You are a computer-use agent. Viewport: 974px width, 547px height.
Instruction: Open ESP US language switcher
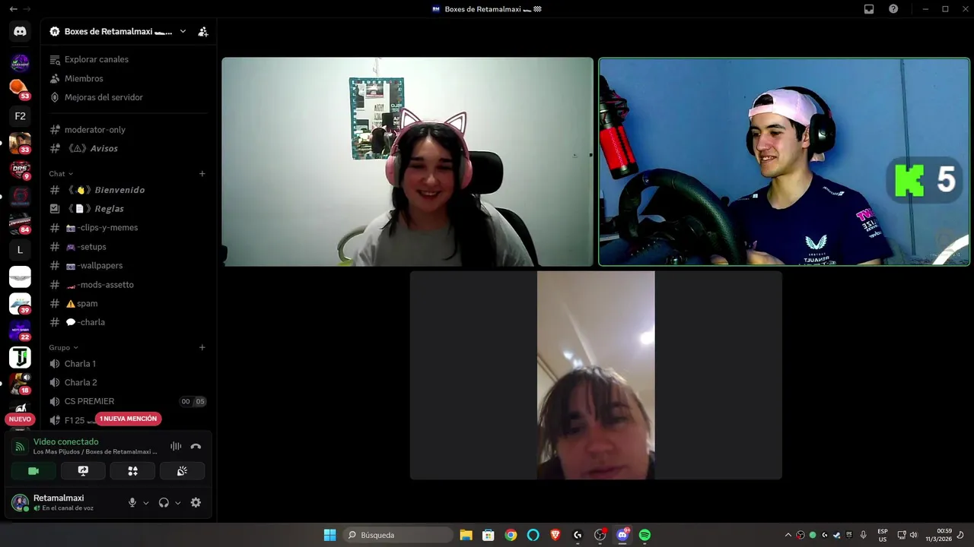point(883,535)
